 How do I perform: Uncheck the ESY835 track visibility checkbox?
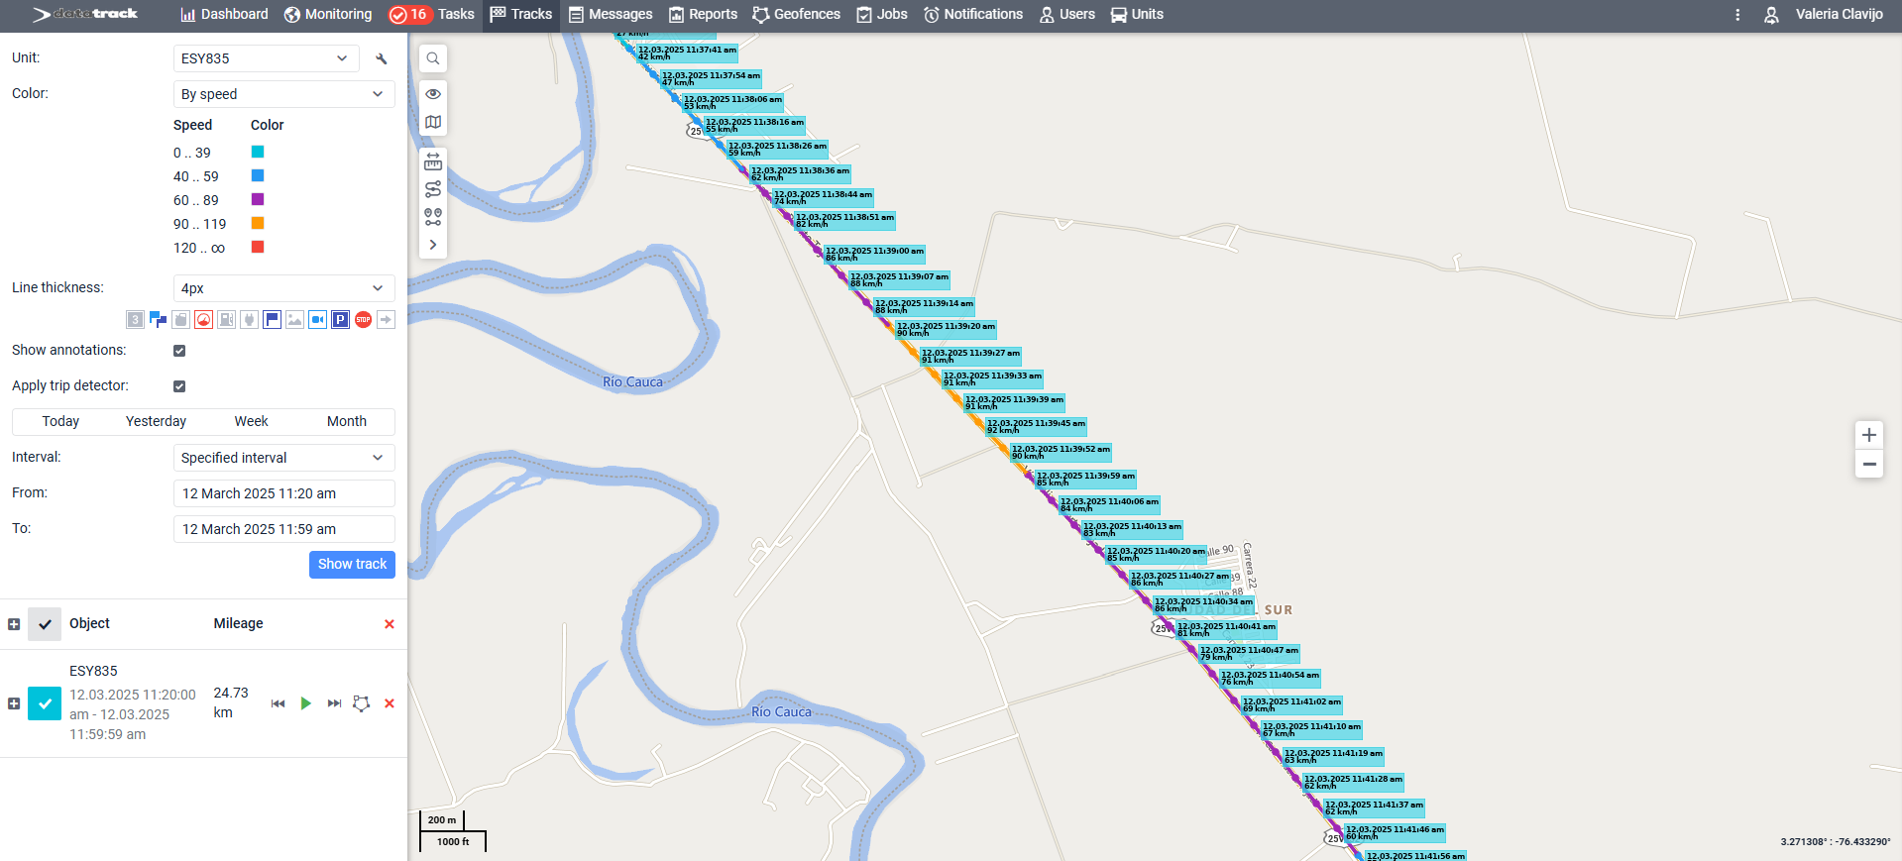45,703
